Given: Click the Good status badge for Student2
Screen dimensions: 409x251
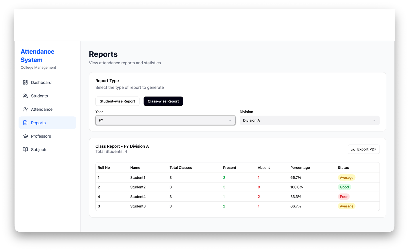Looking at the screenshot, I should pyautogui.click(x=344, y=187).
